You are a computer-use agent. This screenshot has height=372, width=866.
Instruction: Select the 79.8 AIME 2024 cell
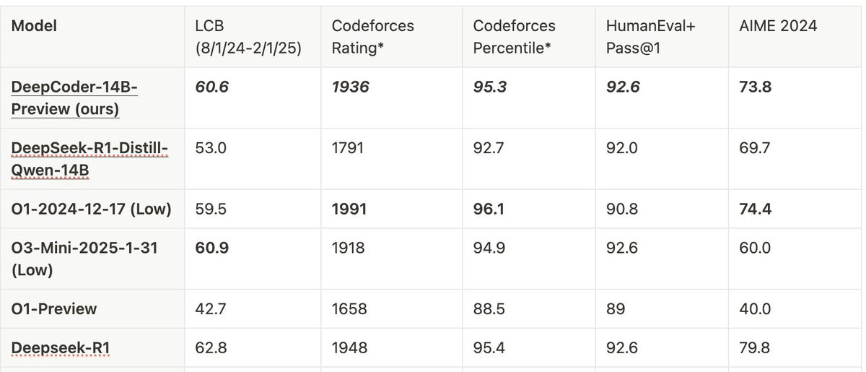[755, 347]
